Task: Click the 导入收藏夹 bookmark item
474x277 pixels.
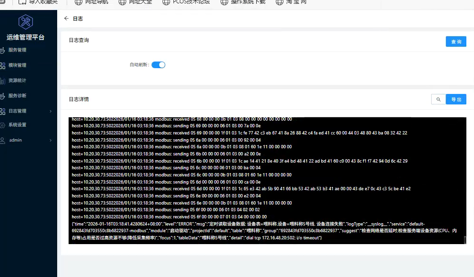Action: coord(38,2)
